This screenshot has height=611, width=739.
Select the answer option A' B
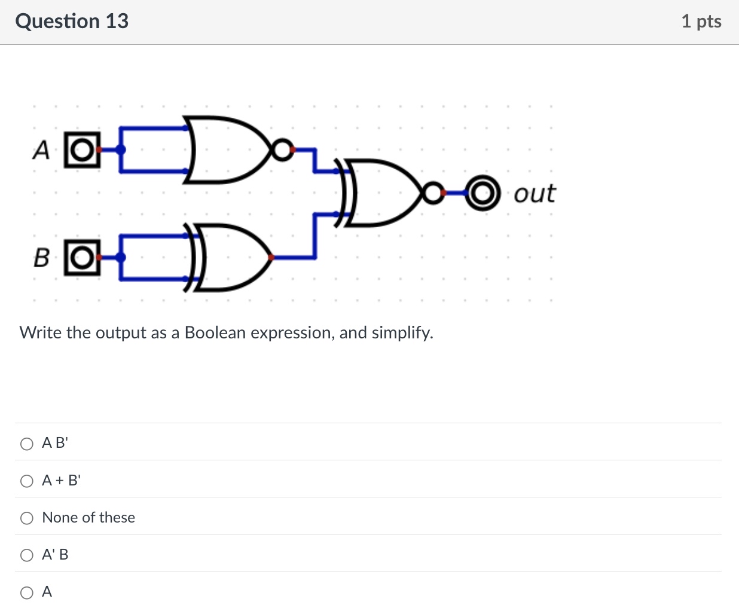(x=26, y=555)
